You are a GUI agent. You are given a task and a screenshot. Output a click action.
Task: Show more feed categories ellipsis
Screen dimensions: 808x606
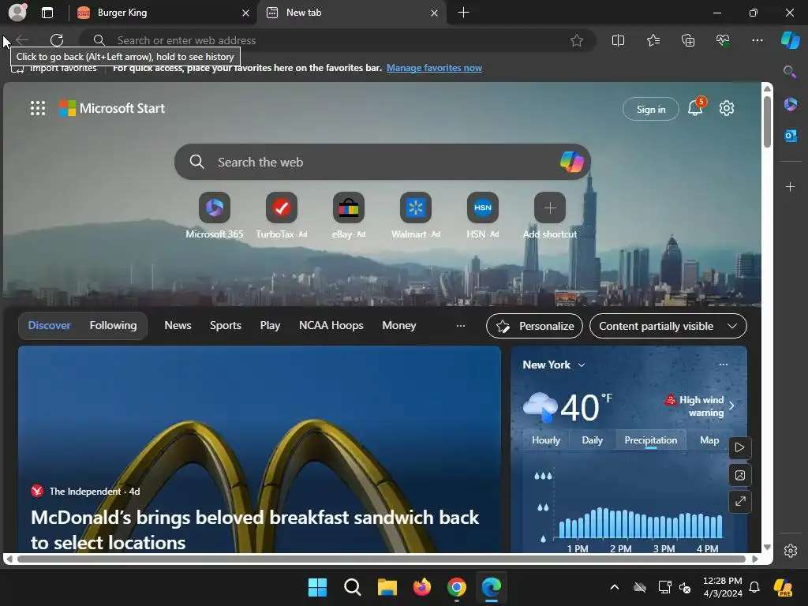click(x=461, y=326)
